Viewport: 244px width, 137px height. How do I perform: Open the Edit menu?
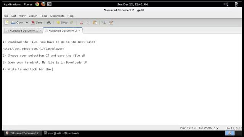pyautogui.click(x=14, y=16)
